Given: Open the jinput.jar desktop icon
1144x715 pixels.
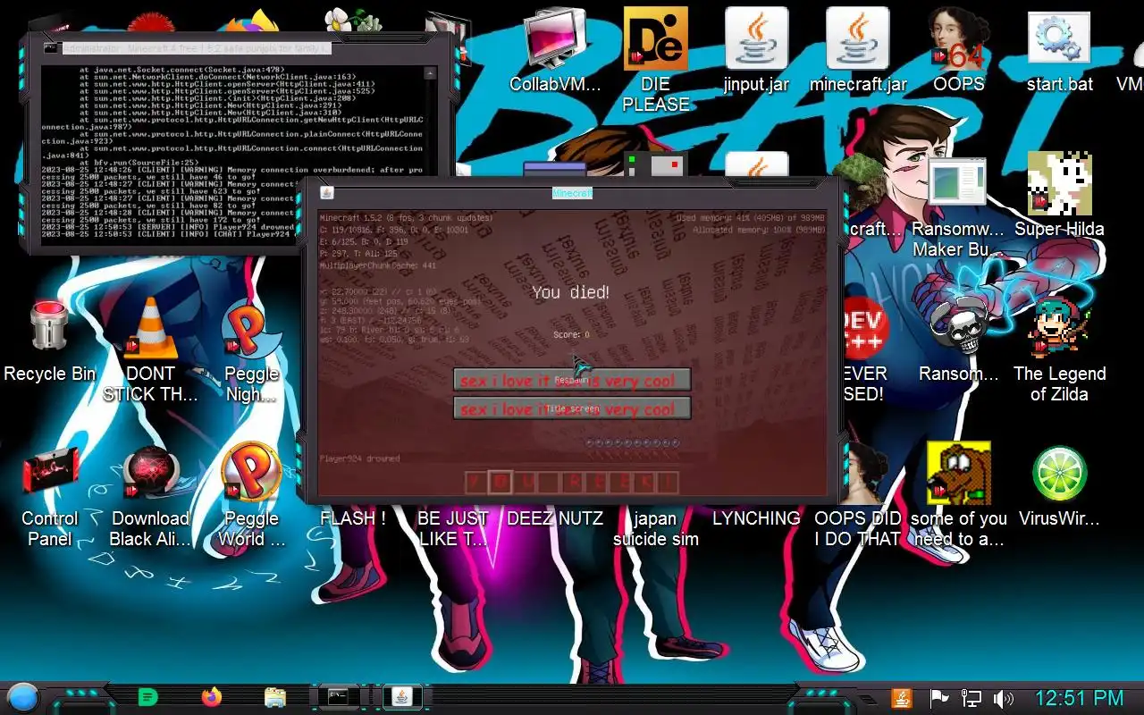Looking at the screenshot, I should pyautogui.click(x=756, y=50).
